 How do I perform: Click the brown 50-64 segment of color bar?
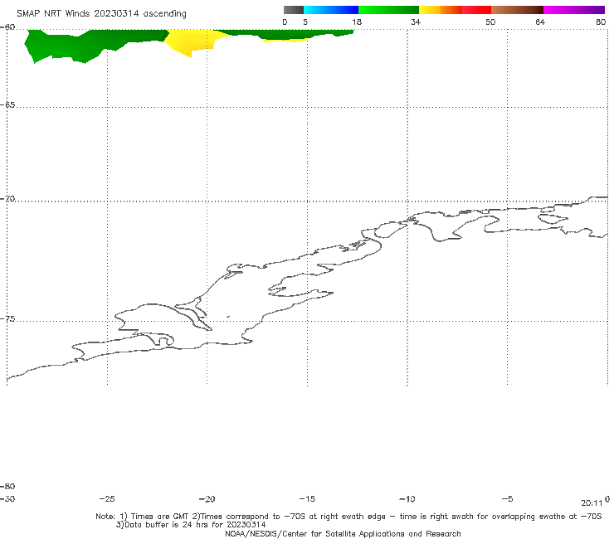click(517, 10)
